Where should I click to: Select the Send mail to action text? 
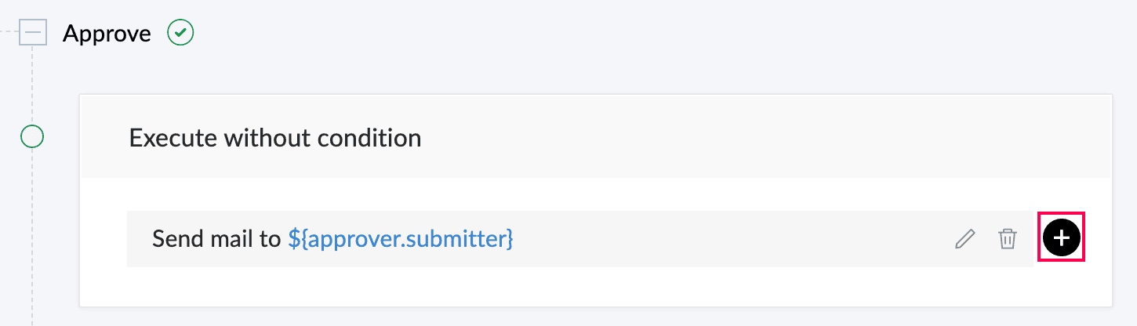pyautogui.click(x=216, y=238)
